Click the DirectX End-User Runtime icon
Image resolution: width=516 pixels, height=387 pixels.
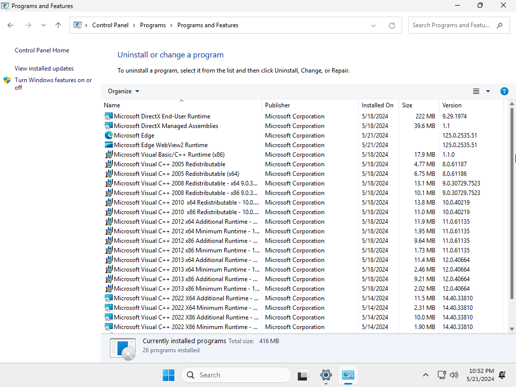(x=109, y=116)
